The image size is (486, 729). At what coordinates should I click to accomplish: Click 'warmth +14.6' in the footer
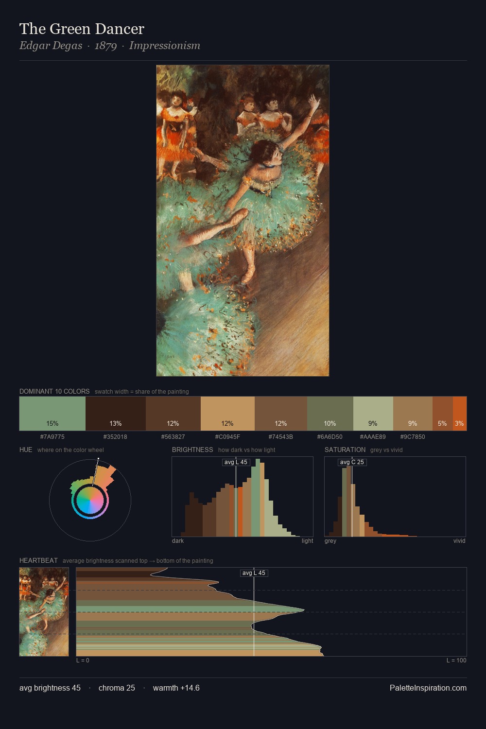click(x=176, y=688)
